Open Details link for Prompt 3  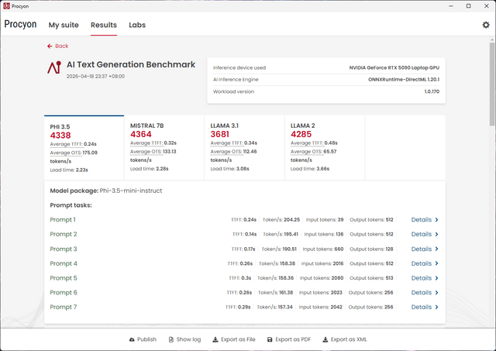422,249
